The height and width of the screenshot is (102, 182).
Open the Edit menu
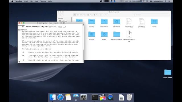[31, 1]
